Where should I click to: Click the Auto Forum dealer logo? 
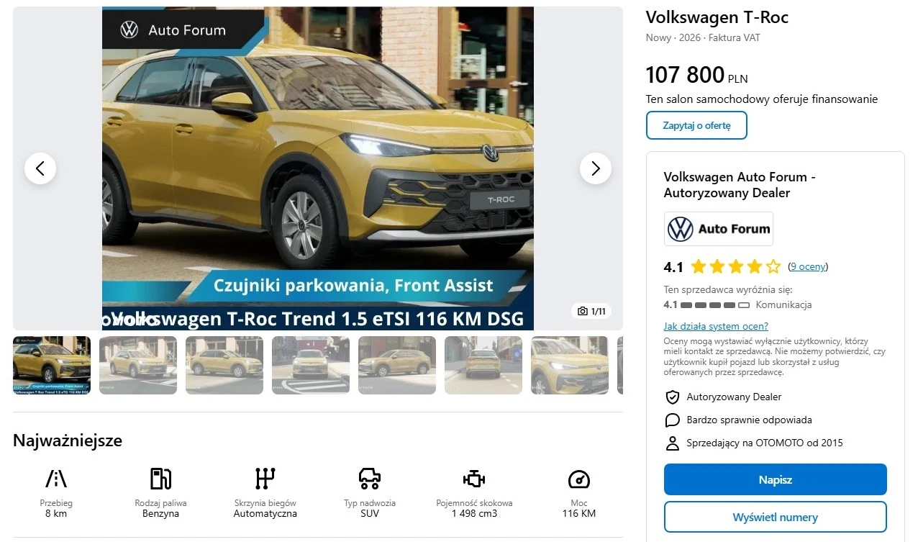pos(719,229)
